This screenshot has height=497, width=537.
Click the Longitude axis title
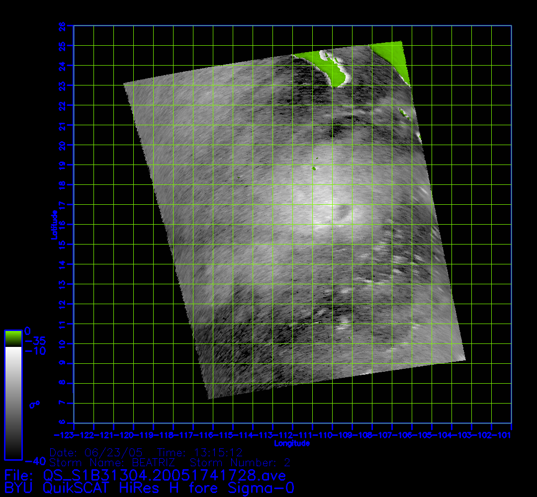coord(292,443)
